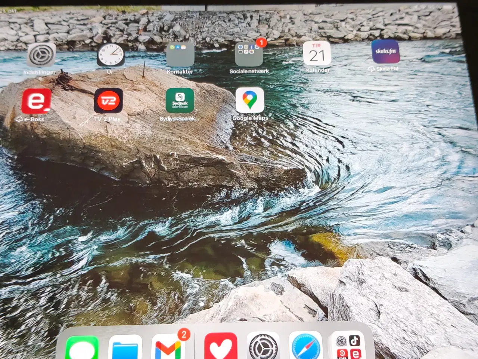This screenshot has width=478, height=359.
Task: Tap the home screen page indicator dot
Action: pyautogui.click(x=202, y=304)
